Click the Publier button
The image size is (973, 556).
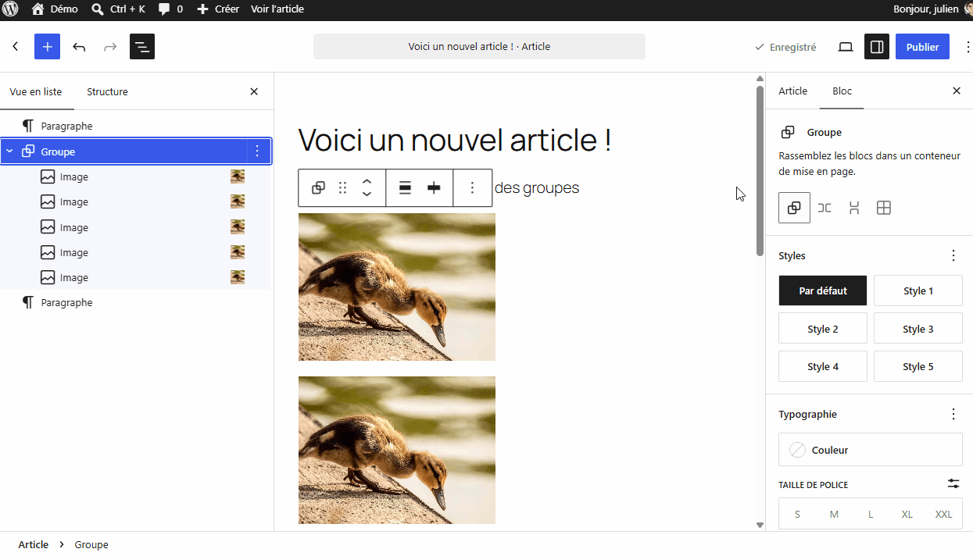pos(922,47)
